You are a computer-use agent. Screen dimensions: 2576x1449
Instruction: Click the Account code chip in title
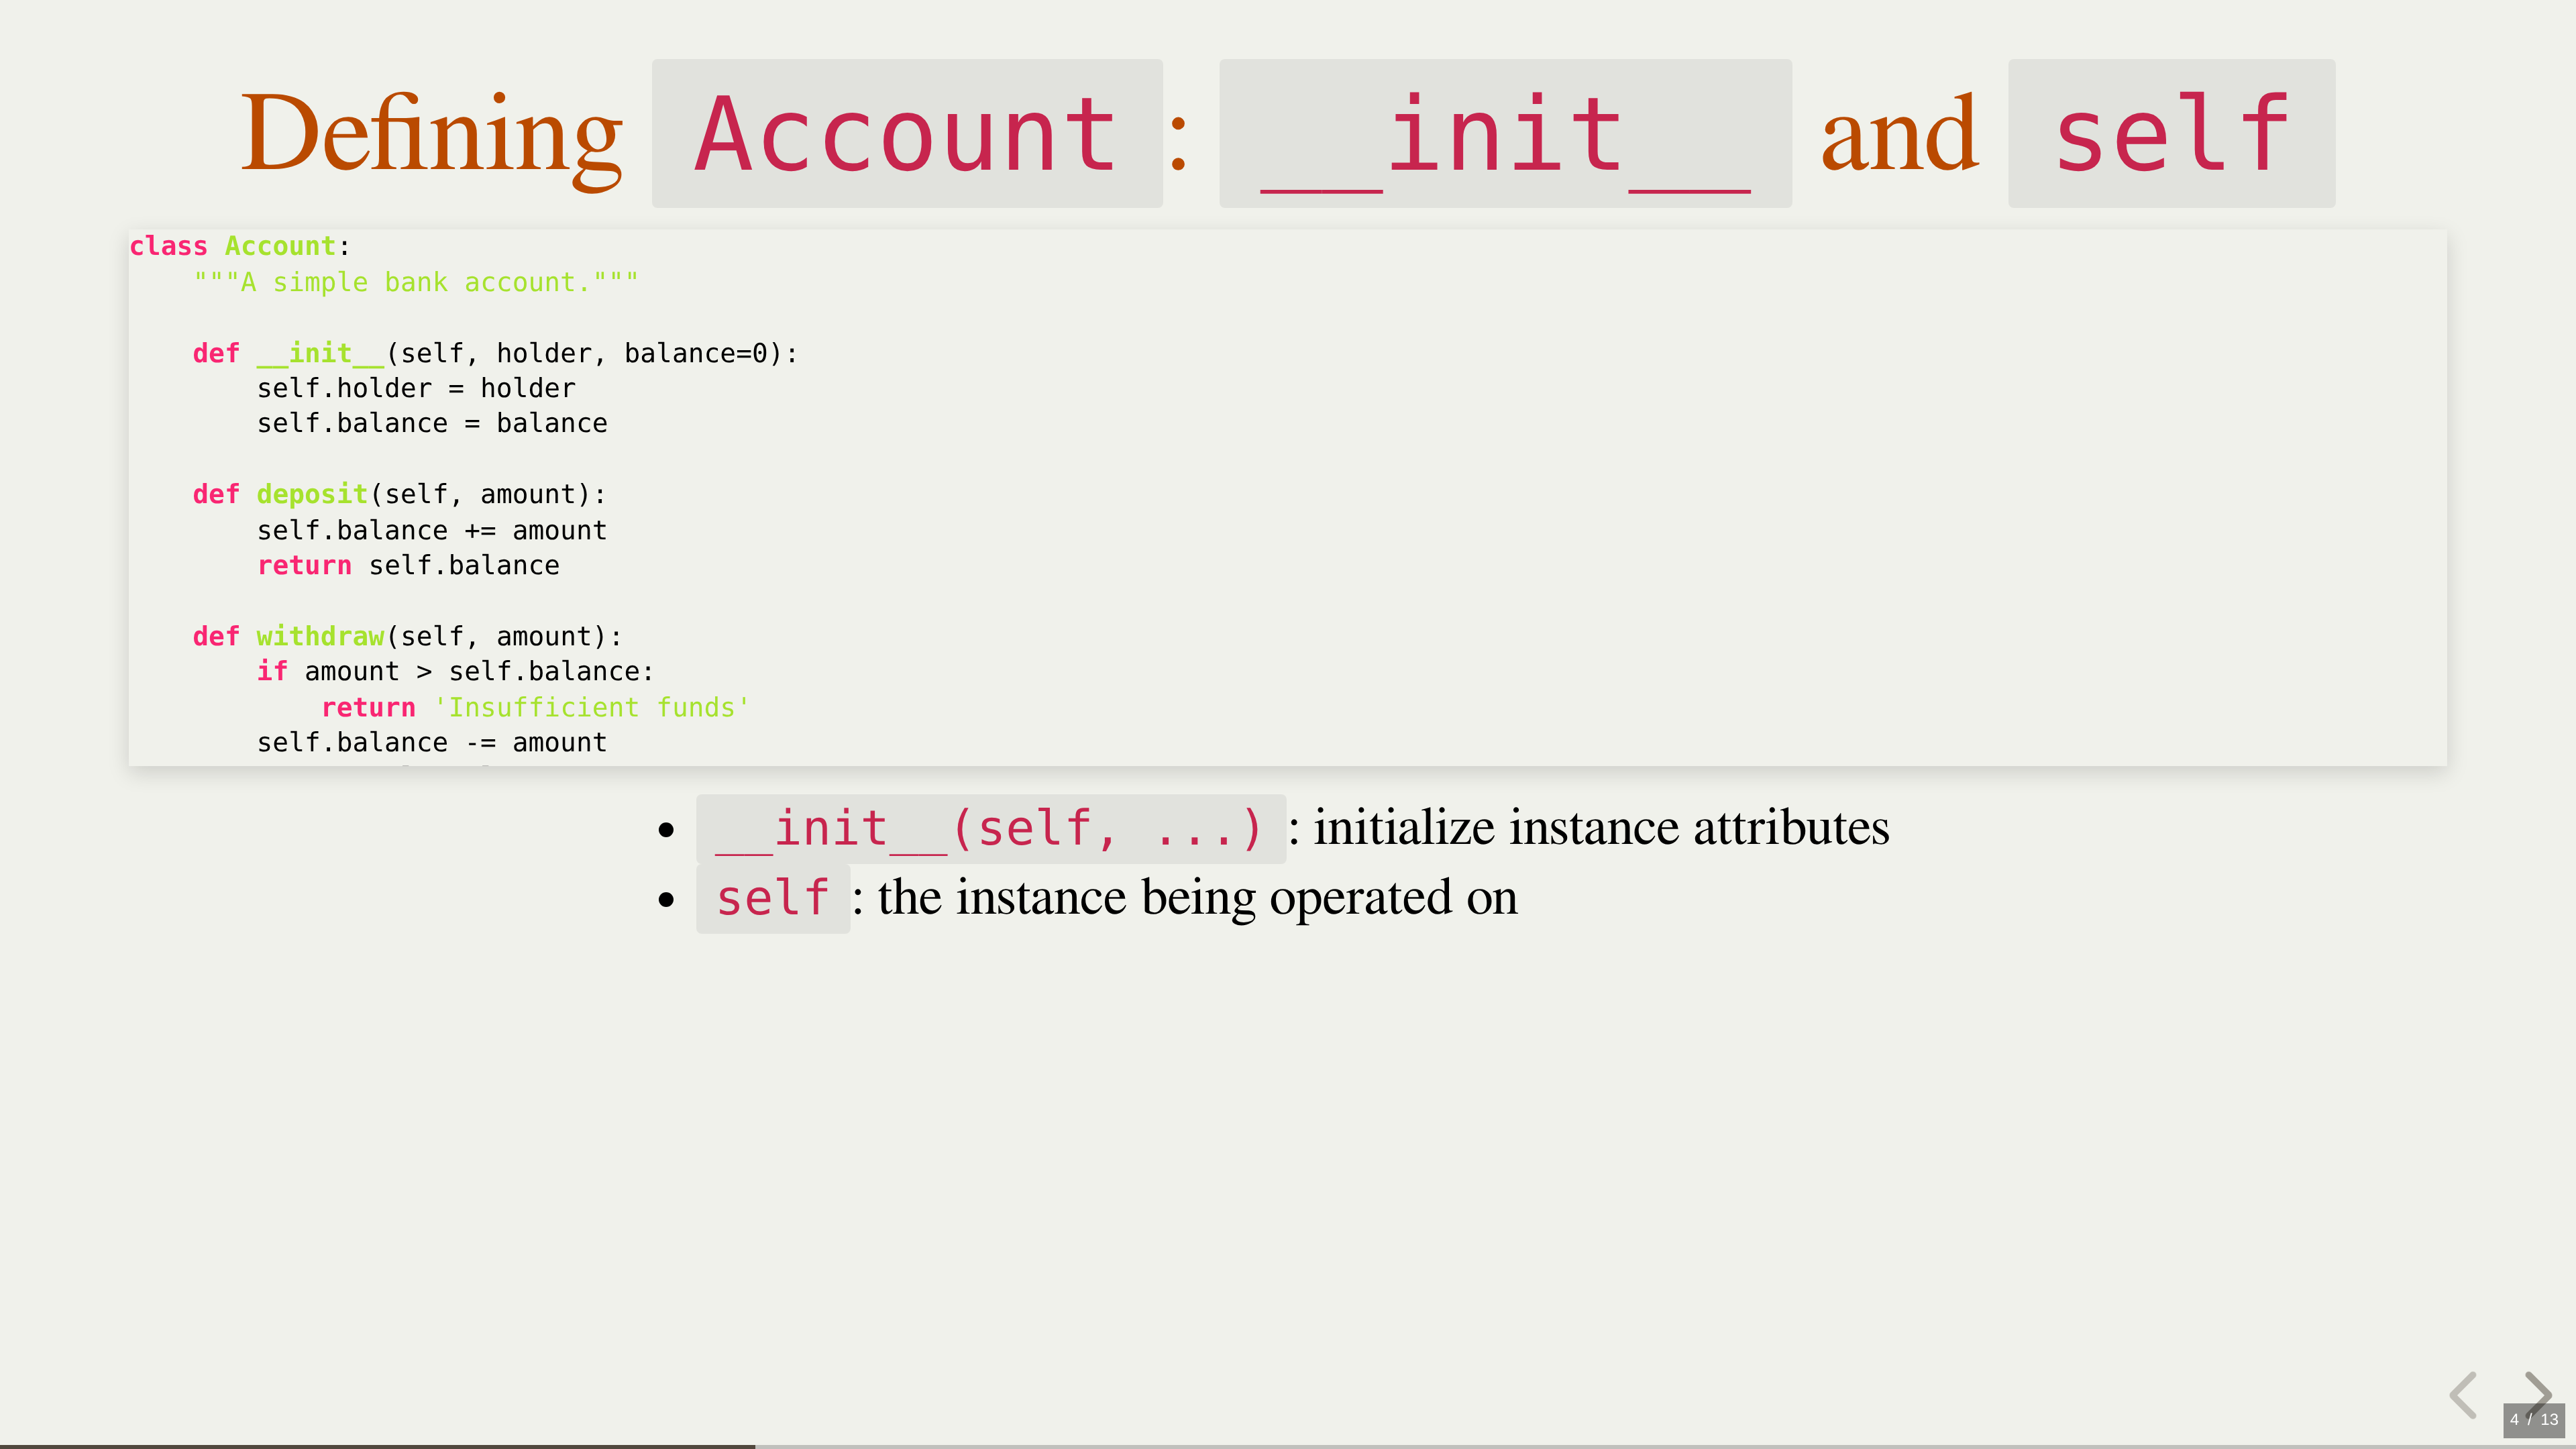click(x=906, y=134)
